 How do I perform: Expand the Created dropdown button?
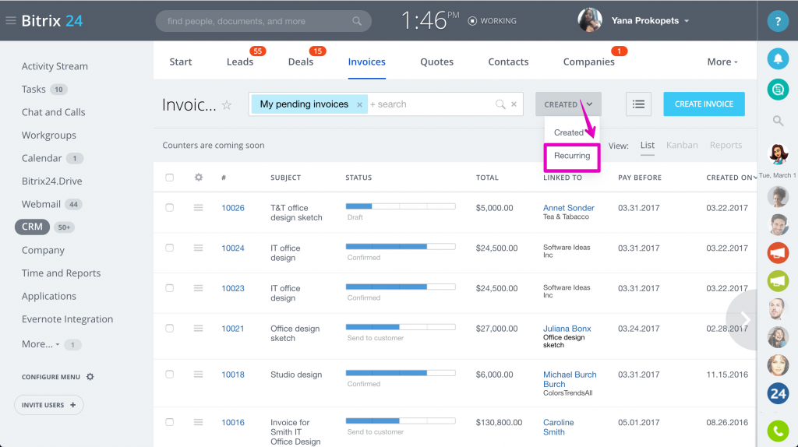point(568,104)
